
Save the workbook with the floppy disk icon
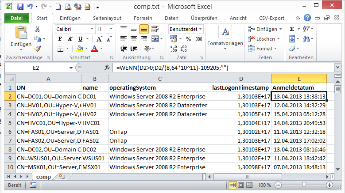(x=20, y=7)
